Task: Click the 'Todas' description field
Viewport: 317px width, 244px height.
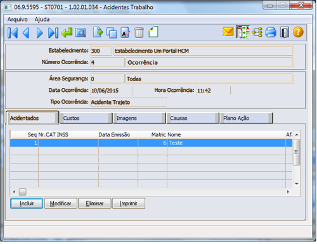Action: point(209,79)
